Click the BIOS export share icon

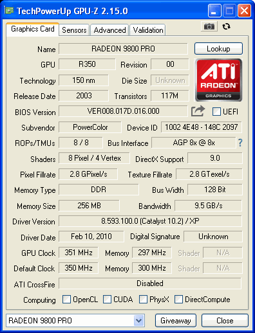pyautogui.click(x=198, y=111)
